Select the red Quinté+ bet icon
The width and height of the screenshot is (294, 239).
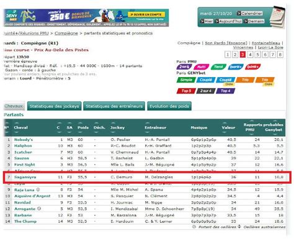click(252, 67)
